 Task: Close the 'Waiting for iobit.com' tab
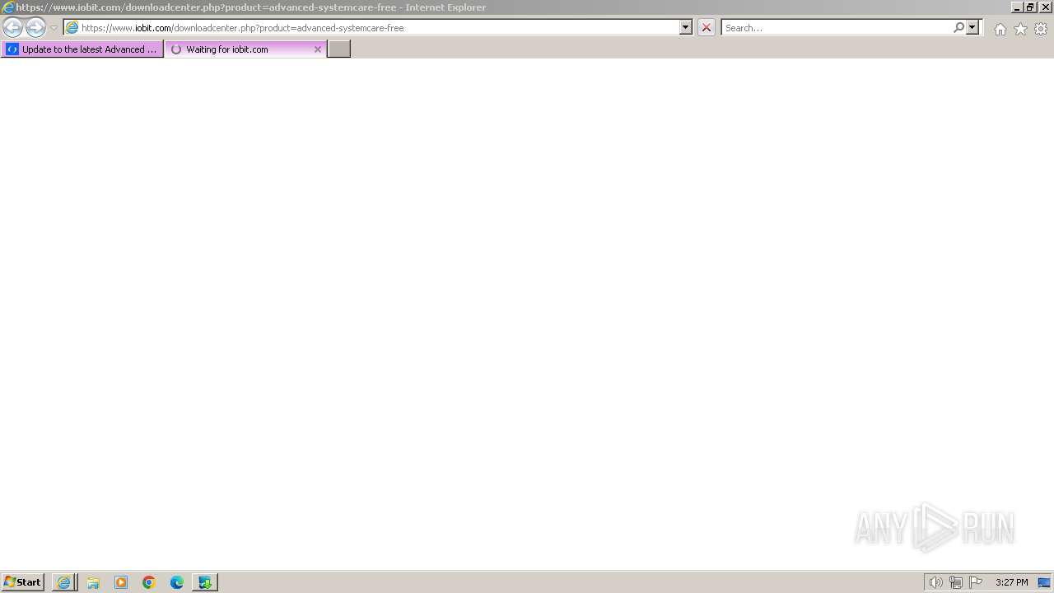coord(318,49)
